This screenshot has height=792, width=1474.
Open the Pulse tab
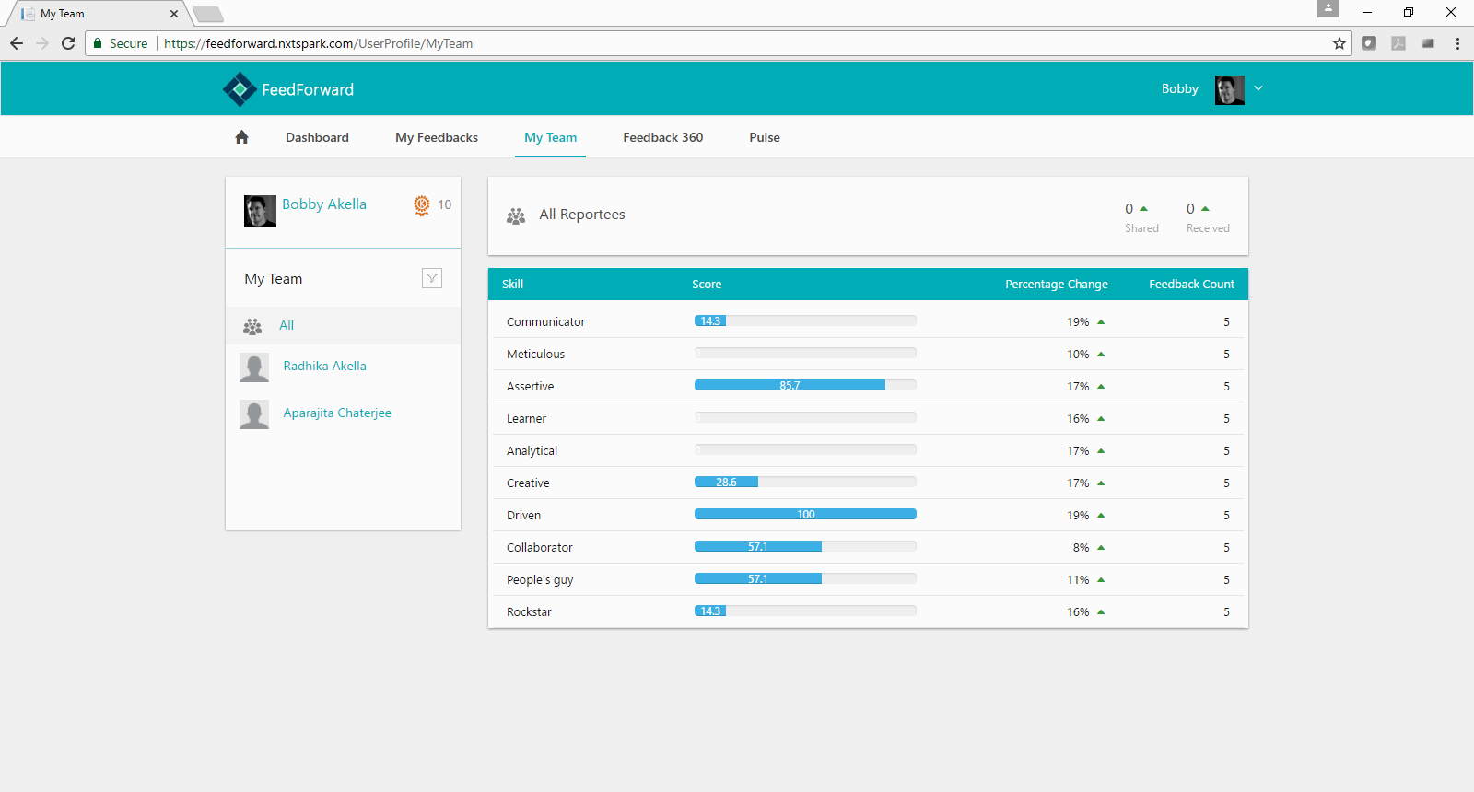click(765, 137)
